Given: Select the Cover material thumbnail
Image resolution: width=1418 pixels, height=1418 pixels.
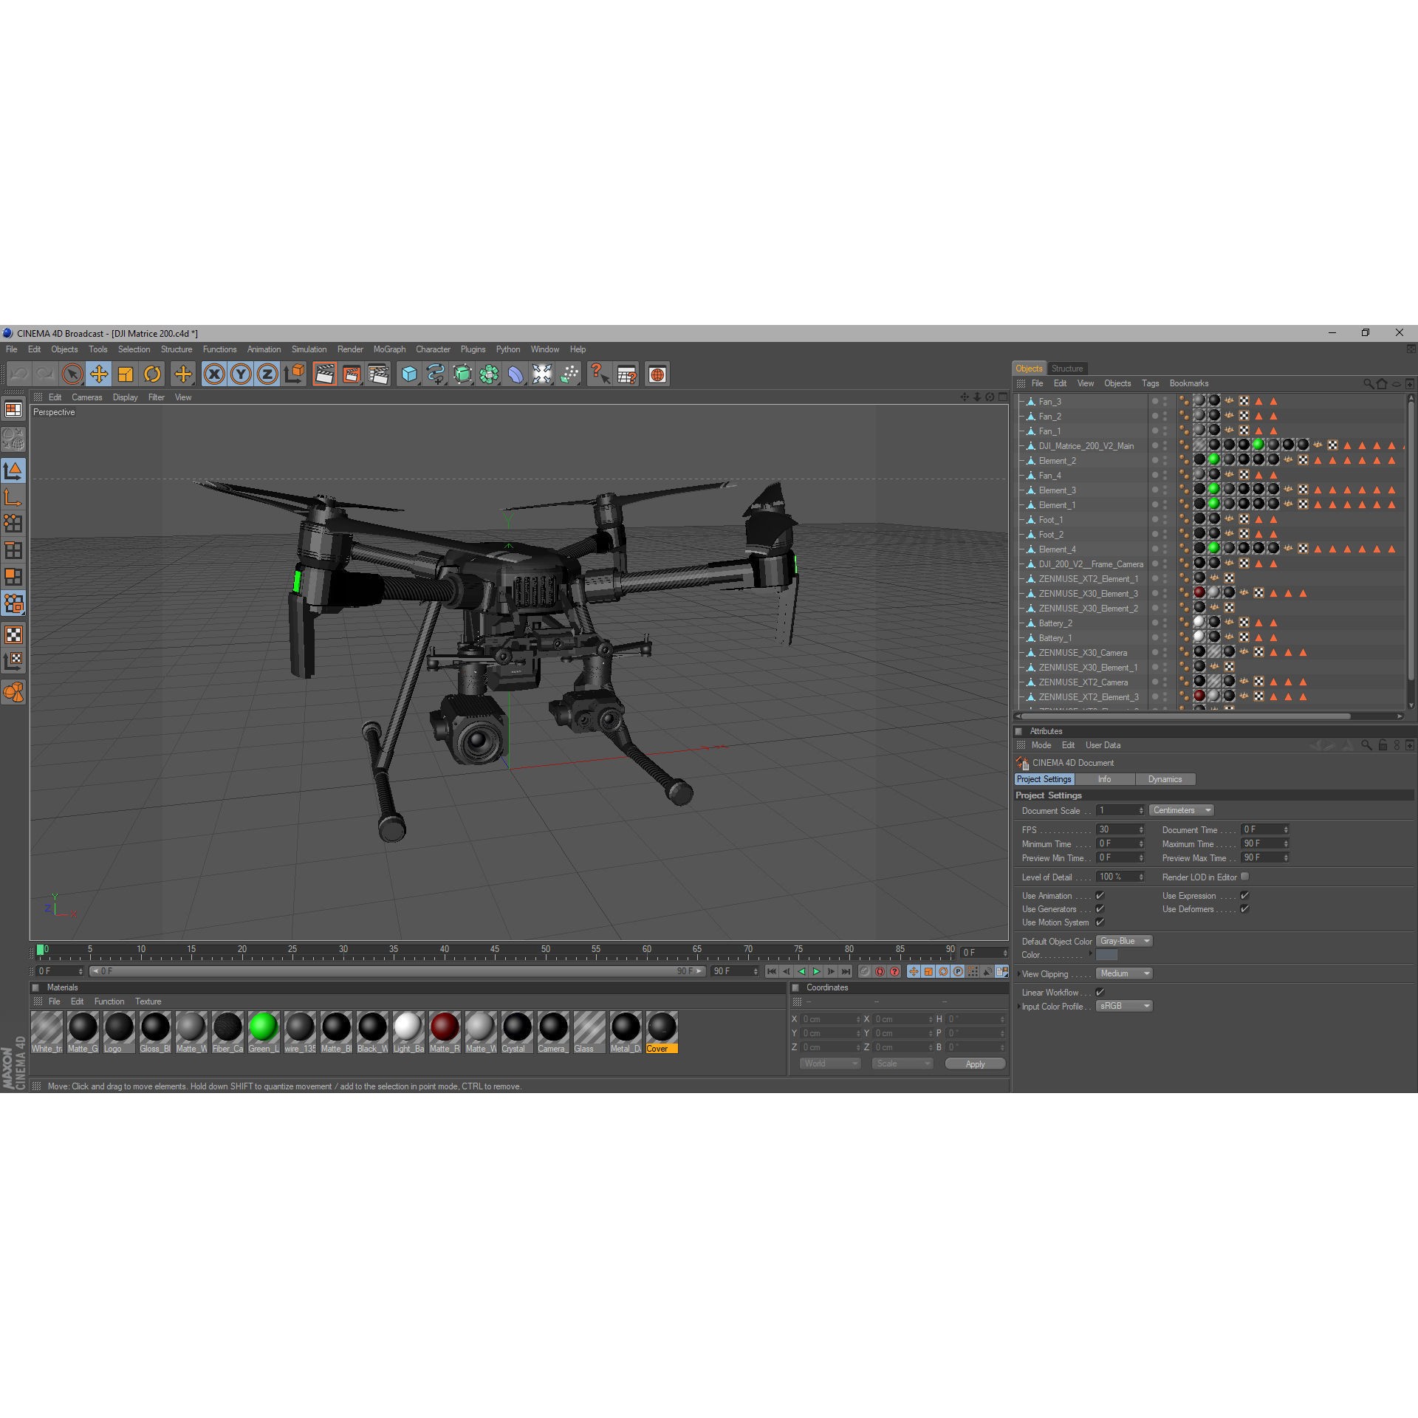Looking at the screenshot, I should click(661, 1027).
